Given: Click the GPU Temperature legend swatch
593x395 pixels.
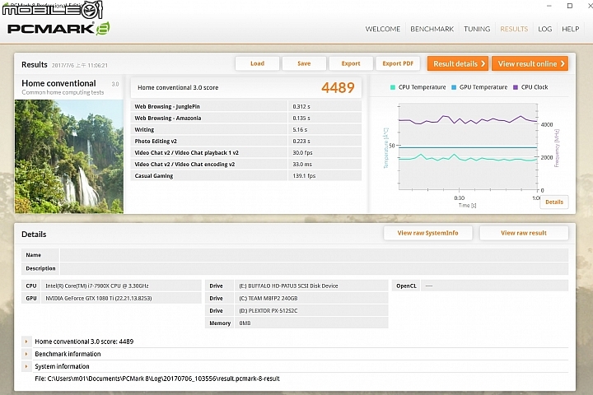Looking at the screenshot, I should (454, 87).
